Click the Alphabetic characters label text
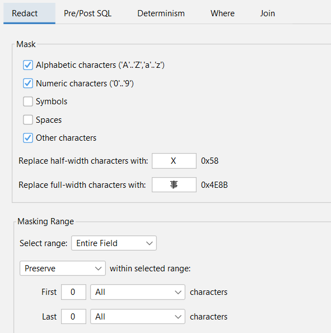The image size is (331, 333). tap(100, 65)
